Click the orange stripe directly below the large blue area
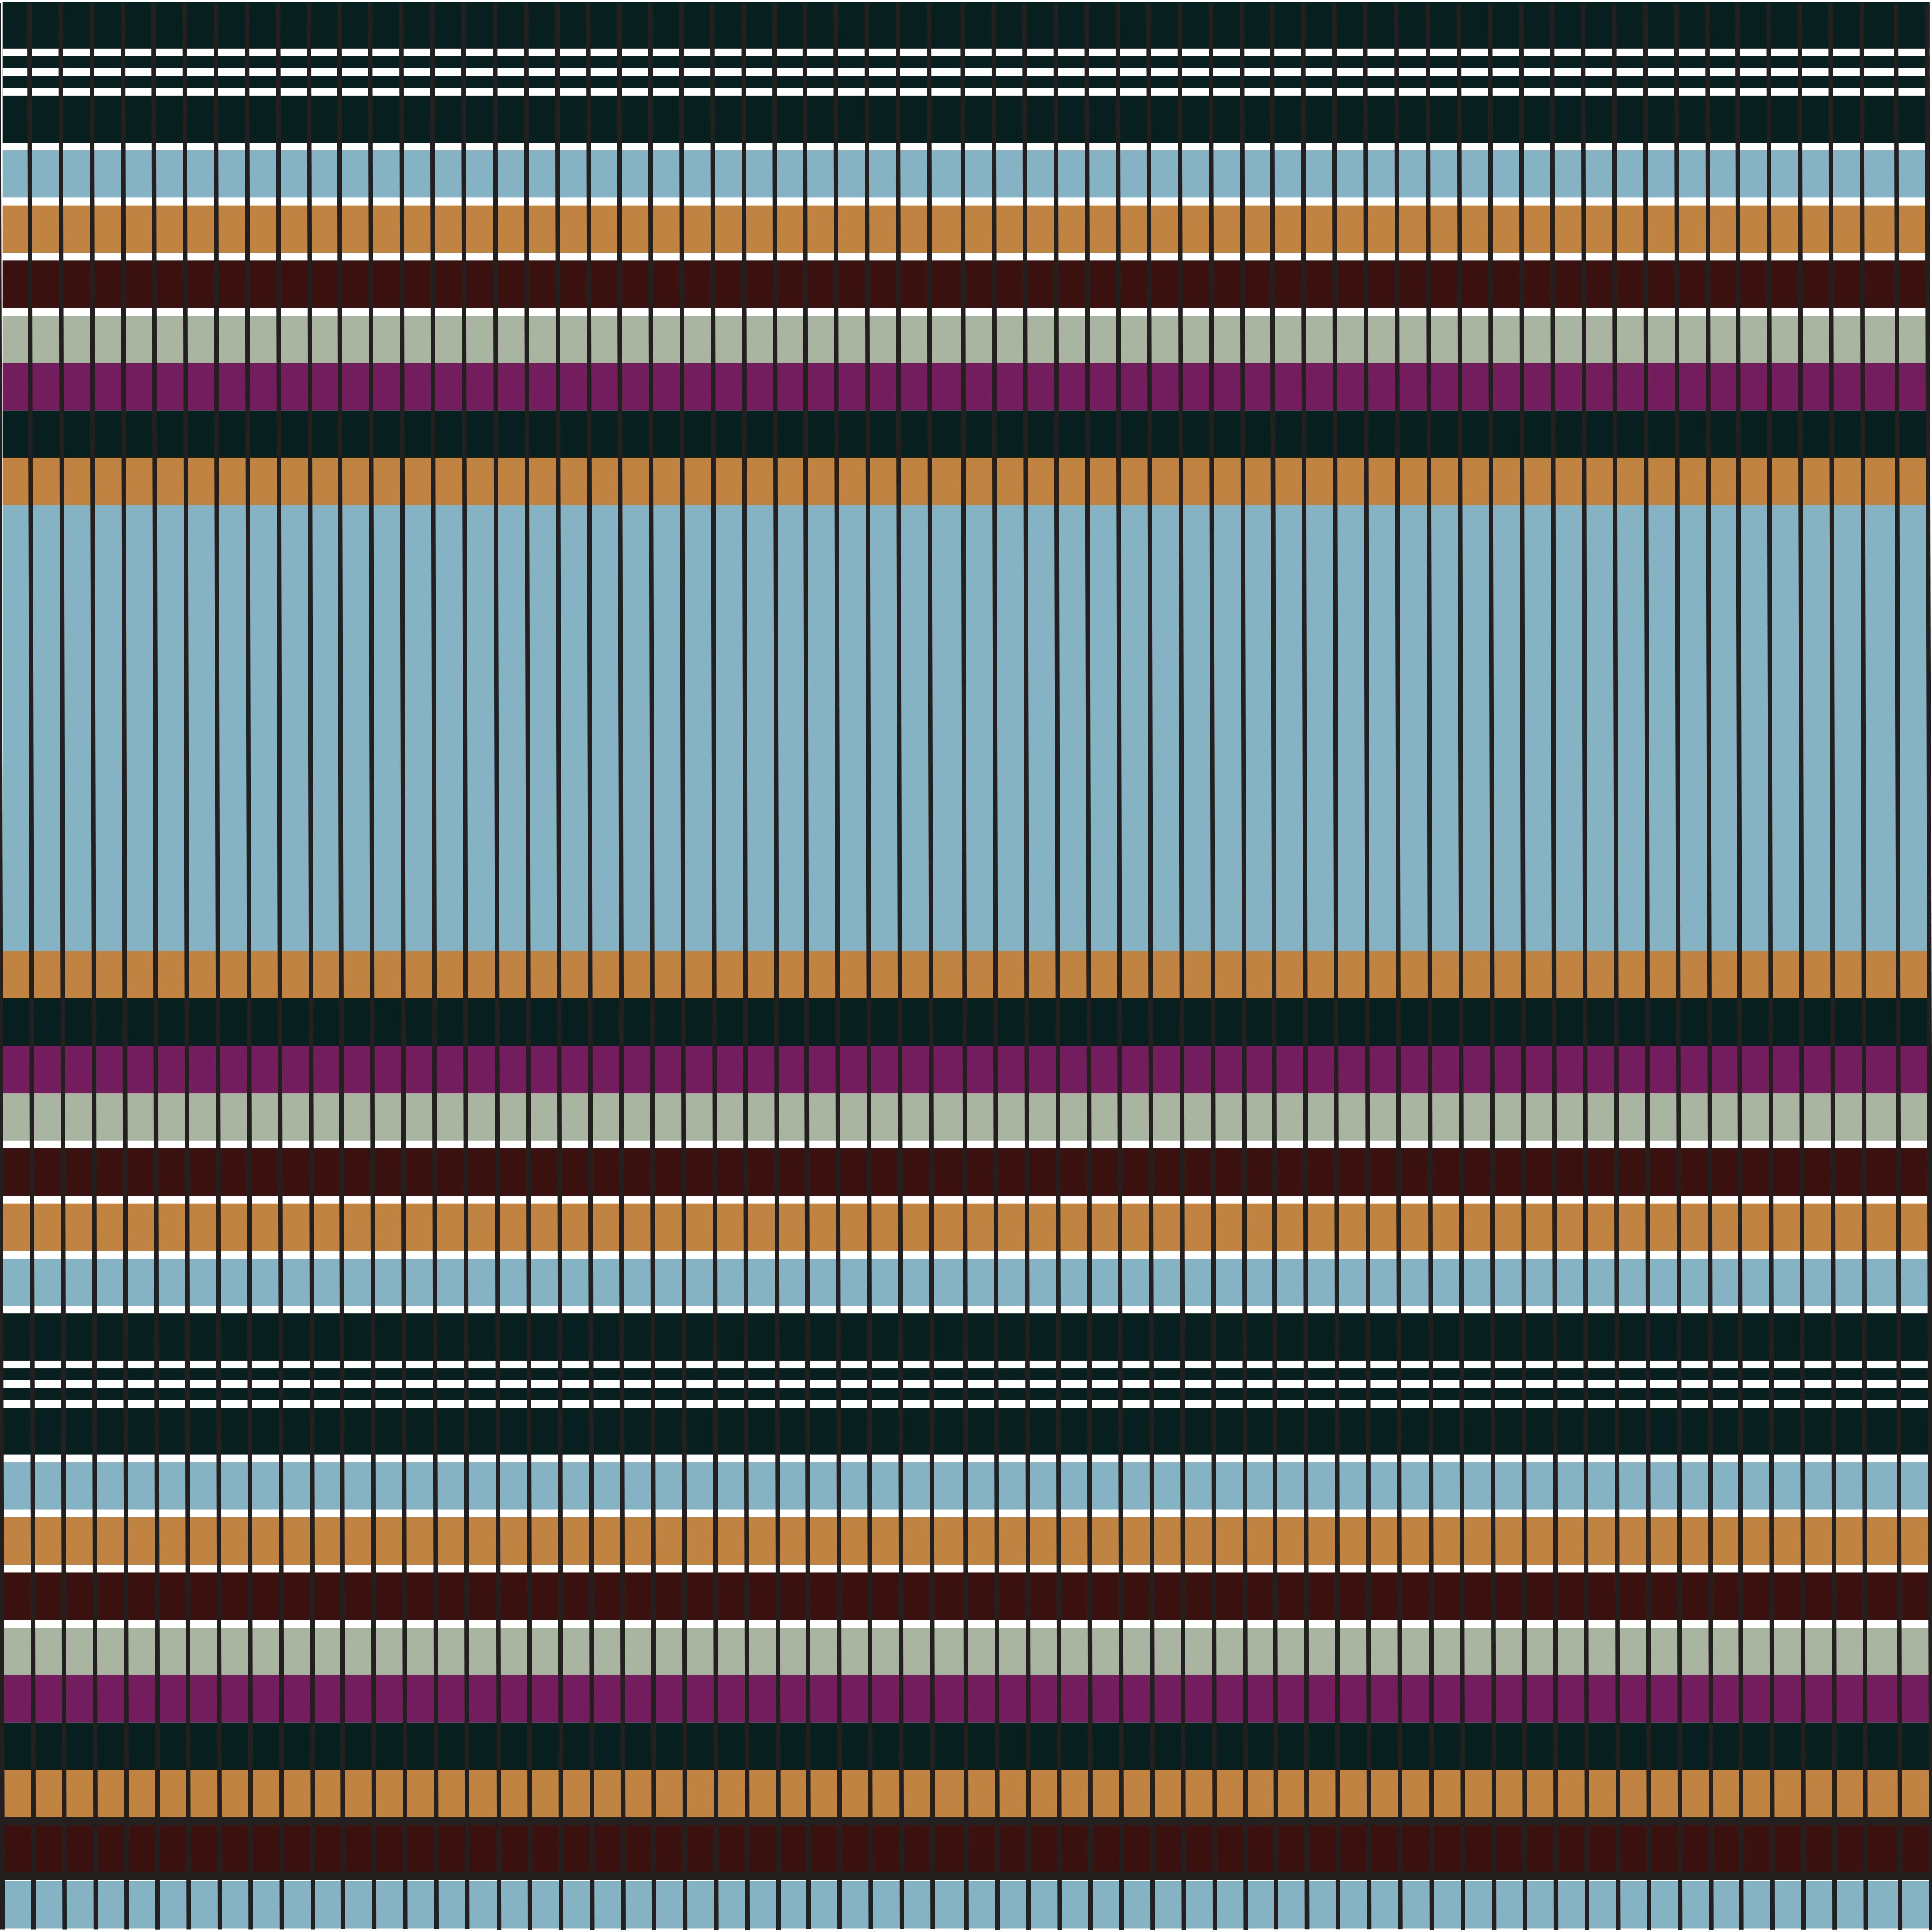The height and width of the screenshot is (1932, 1932). tap(980, 974)
